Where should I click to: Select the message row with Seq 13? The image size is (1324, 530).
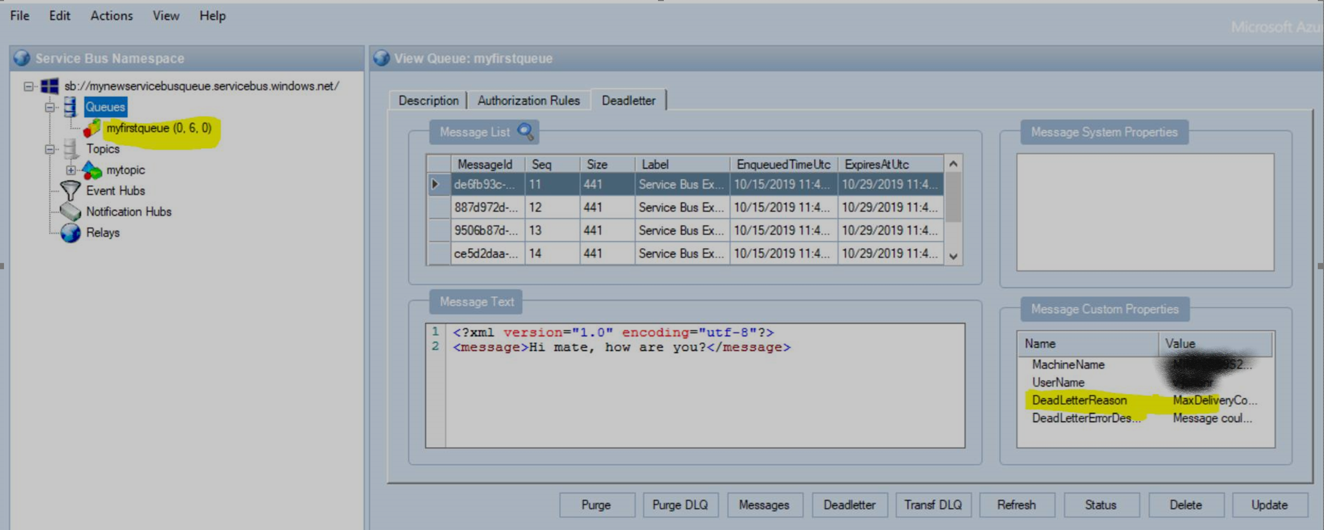(535, 230)
